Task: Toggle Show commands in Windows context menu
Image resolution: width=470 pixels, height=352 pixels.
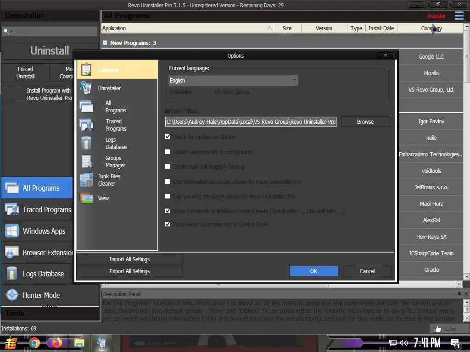Action: [x=168, y=211]
